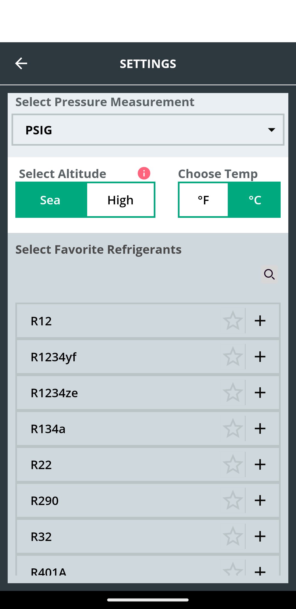Search refrigerants with the magnifier icon
The height and width of the screenshot is (609, 296).
point(269,274)
